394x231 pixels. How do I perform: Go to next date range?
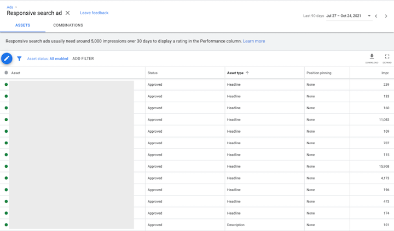pos(386,16)
